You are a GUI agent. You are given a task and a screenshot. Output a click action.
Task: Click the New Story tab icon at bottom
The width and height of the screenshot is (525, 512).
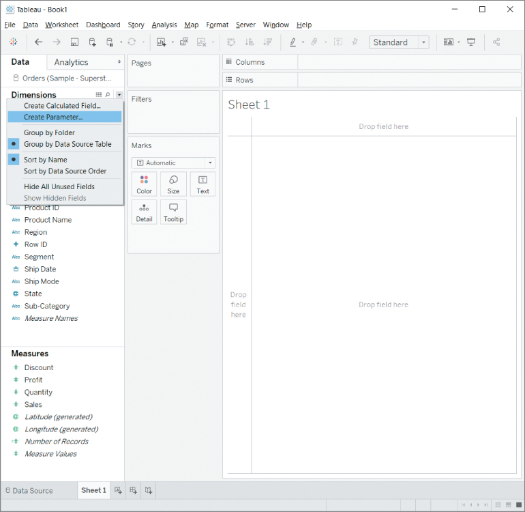[x=149, y=491]
